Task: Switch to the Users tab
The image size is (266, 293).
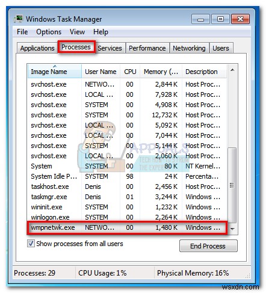Action: click(x=221, y=48)
